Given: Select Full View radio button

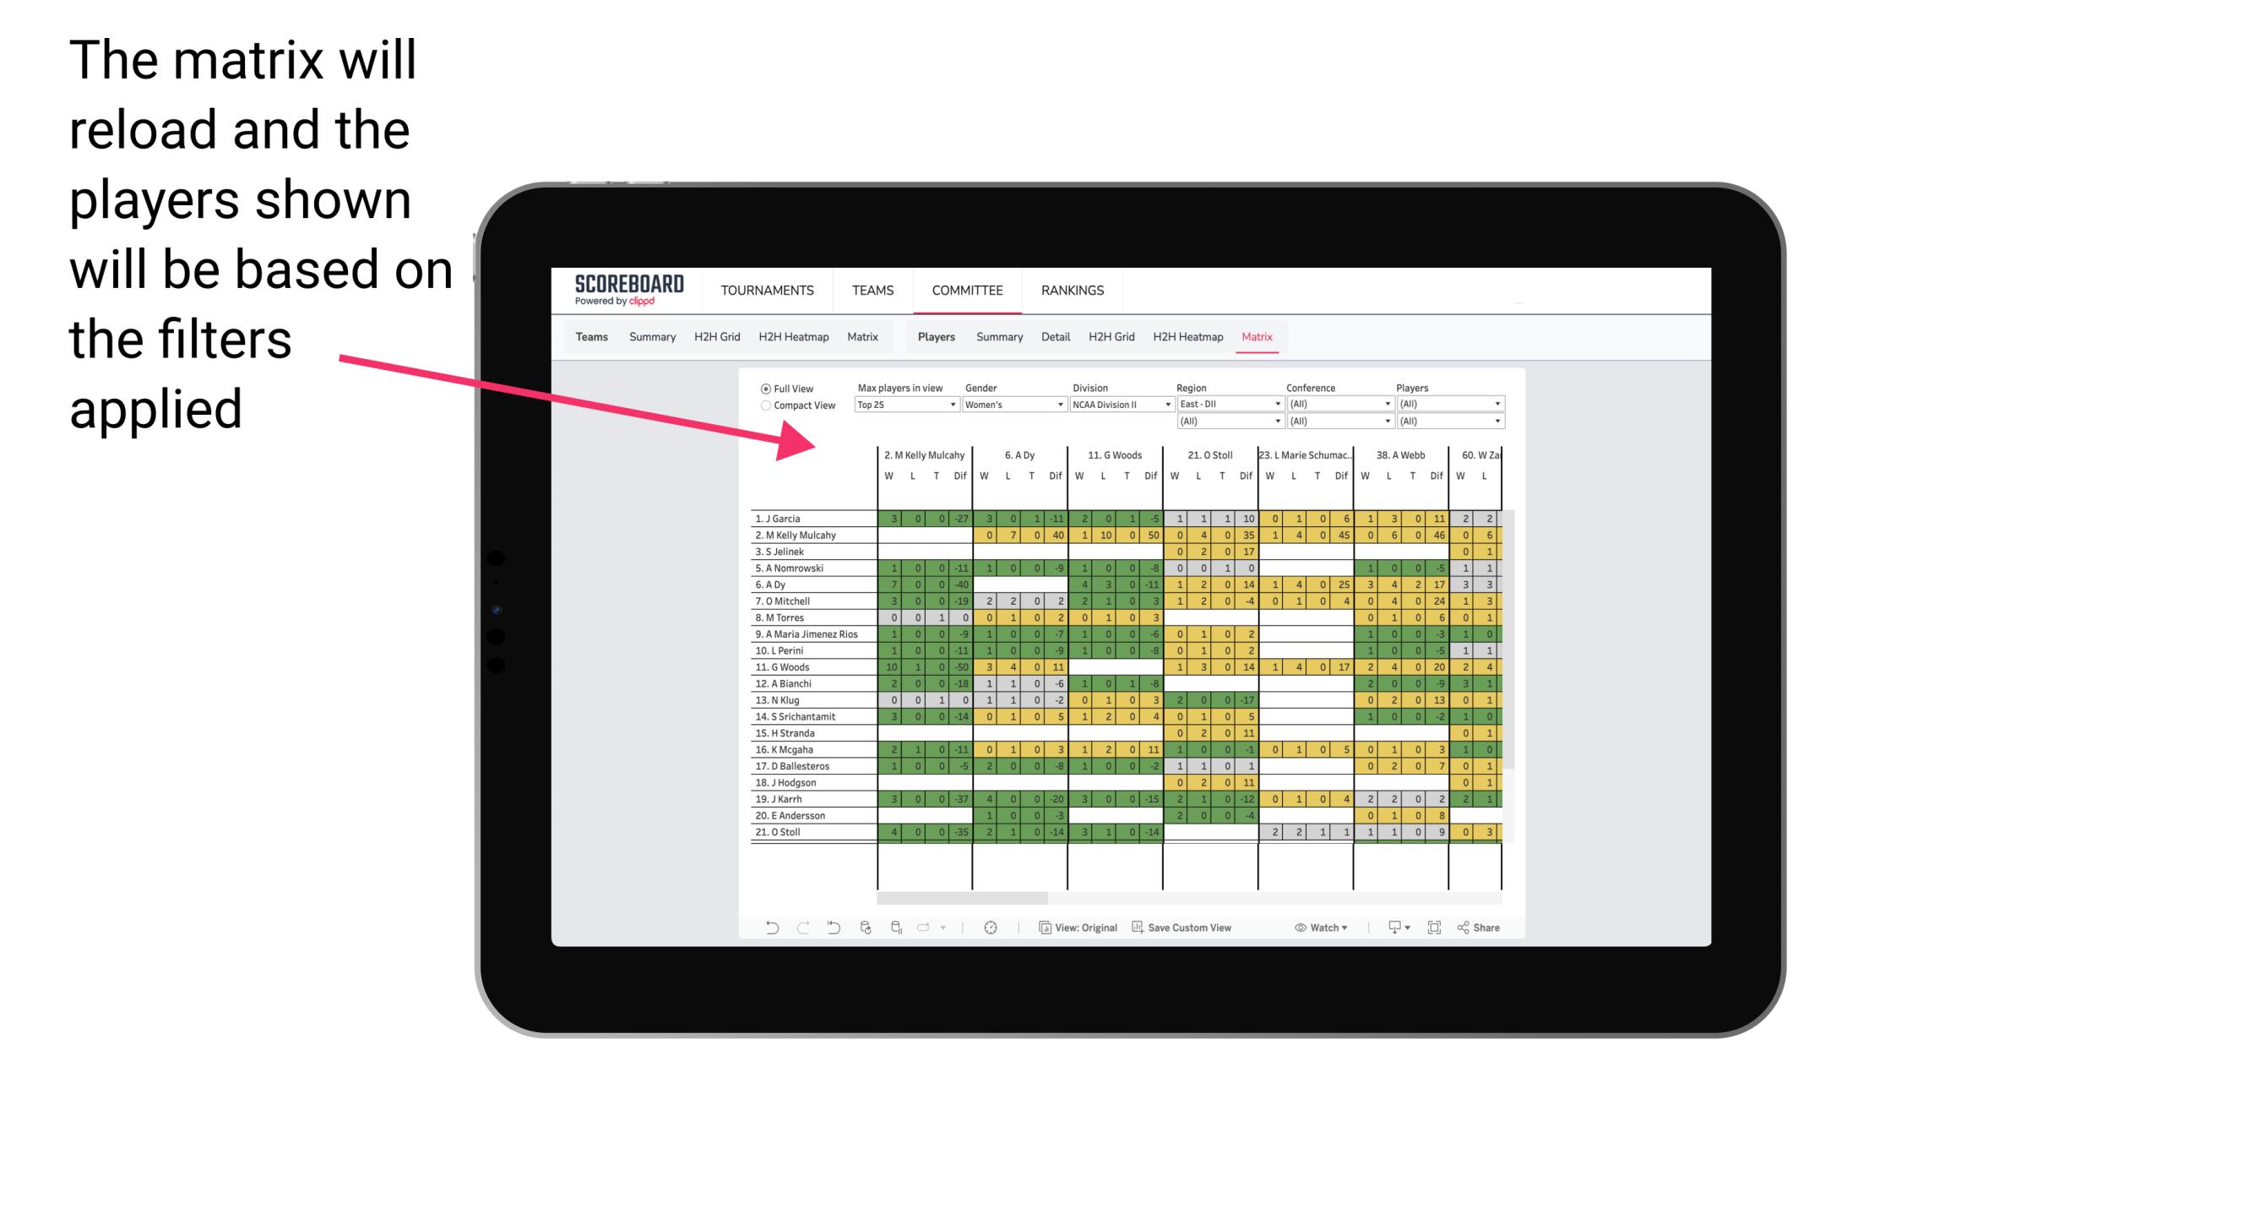Looking at the screenshot, I should 763,390.
